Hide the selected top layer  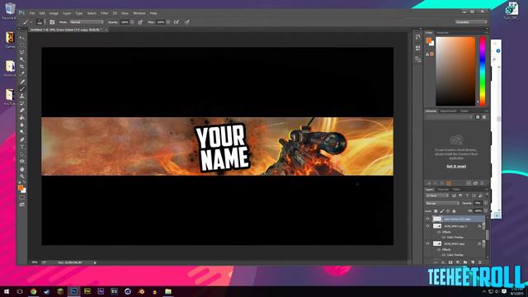(427, 219)
